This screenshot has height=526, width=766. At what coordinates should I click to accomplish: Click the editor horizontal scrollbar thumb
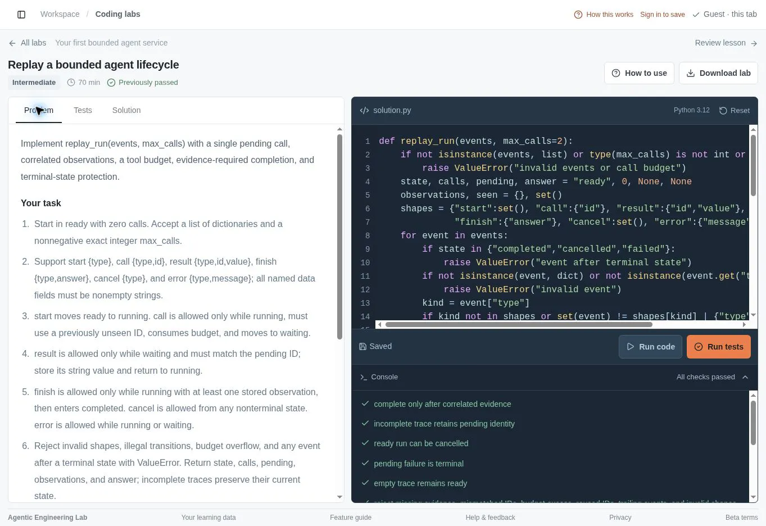[x=519, y=324]
